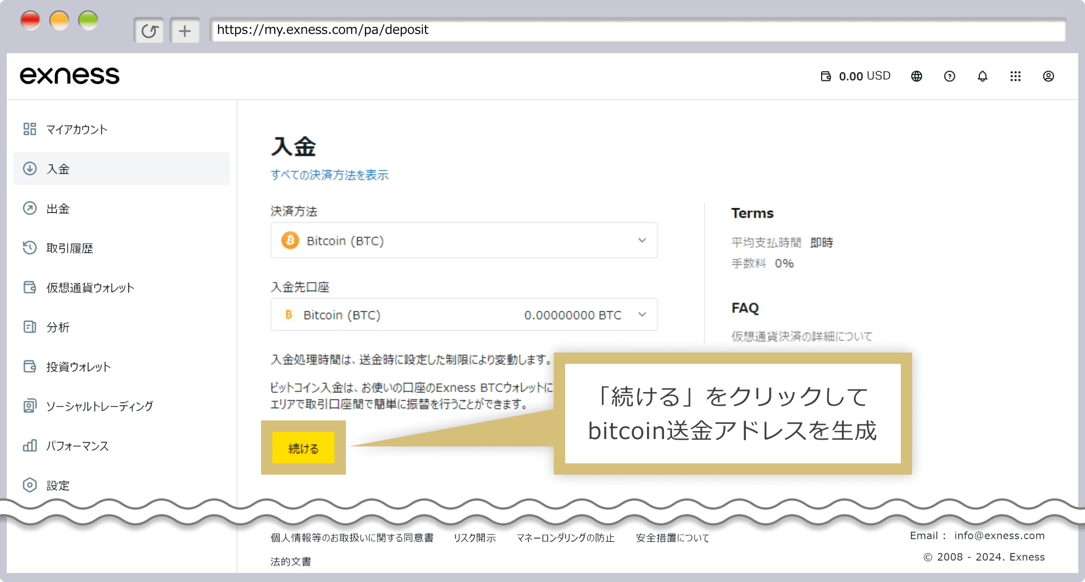Image resolution: width=1085 pixels, height=582 pixels.
Task: Open マネーロンダリングの防止 footer link
Action: click(566, 537)
